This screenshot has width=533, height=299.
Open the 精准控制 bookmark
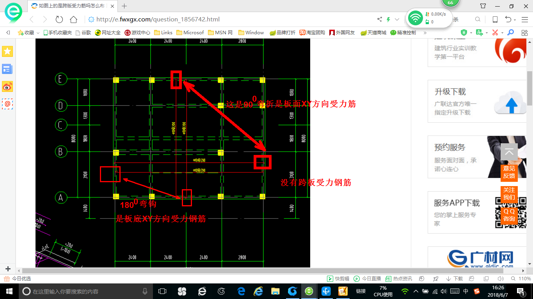coord(403,33)
